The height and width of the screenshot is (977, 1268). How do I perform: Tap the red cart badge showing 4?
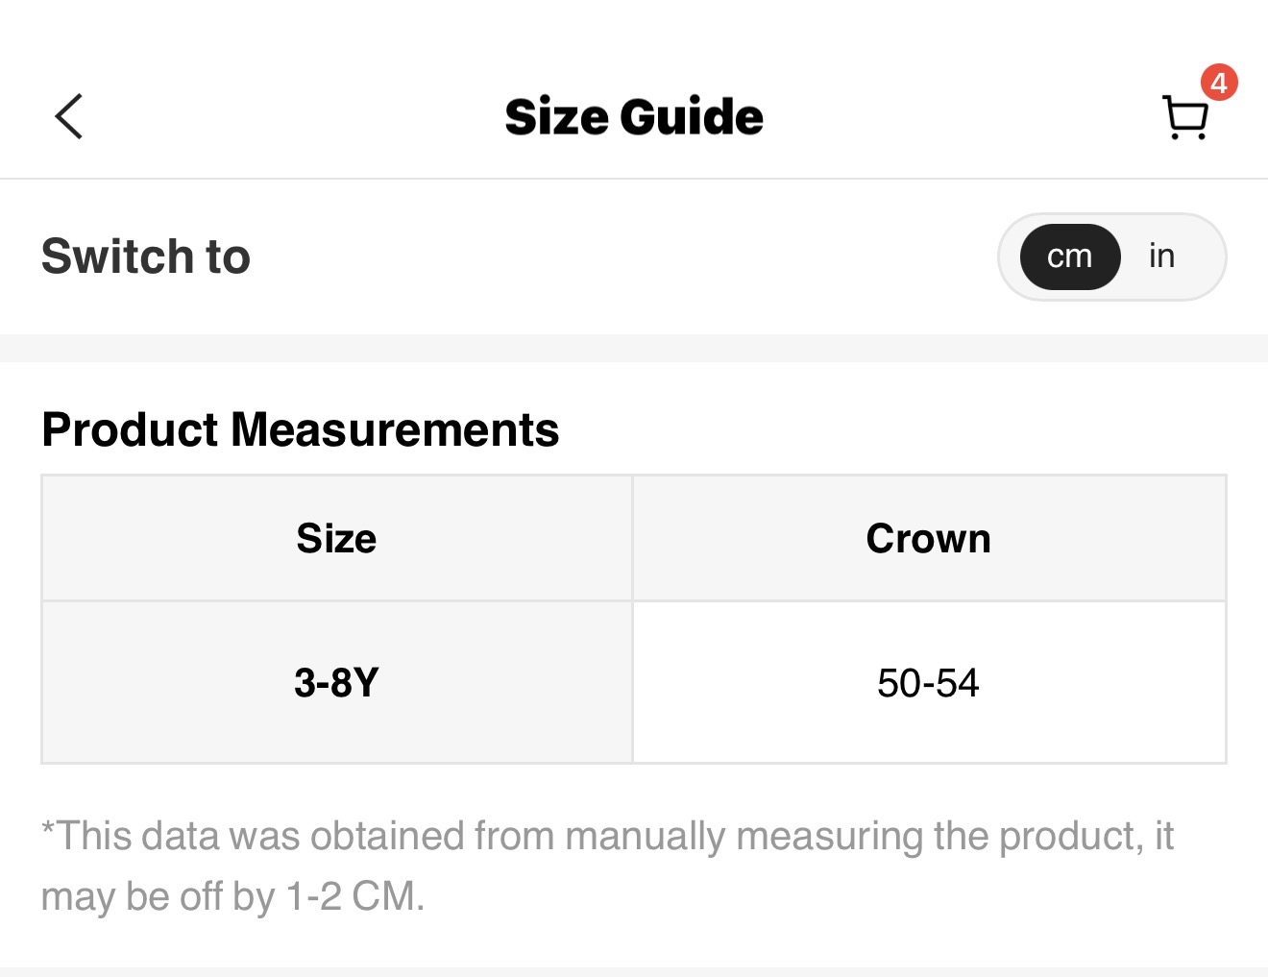tap(1218, 84)
